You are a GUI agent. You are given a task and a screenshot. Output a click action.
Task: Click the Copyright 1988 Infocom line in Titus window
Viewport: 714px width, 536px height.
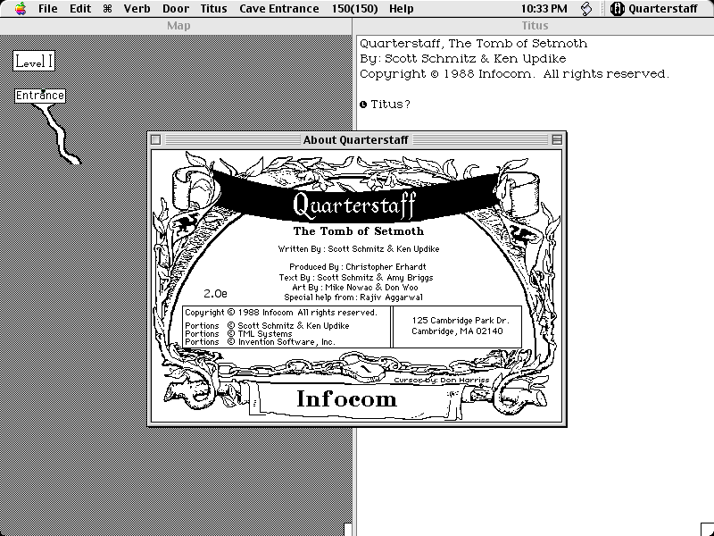point(515,74)
